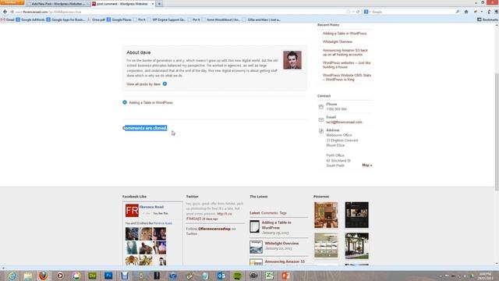
Task: Open File Explorer folder on taskbar
Action: [x=28, y=276]
